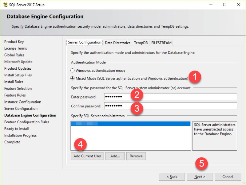The image size is (246, 185).
Task: Go back using the Back button
Action: [x=172, y=177]
